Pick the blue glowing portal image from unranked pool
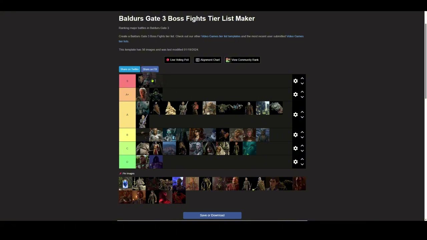Viewport: 427px width, 240px height. coord(125,184)
